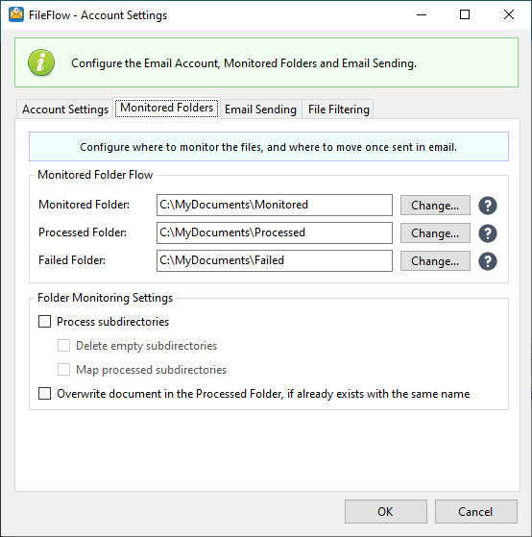
Task: Click help icon beside Processed Folder row
Action: pyautogui.click(x=488, y=233)
